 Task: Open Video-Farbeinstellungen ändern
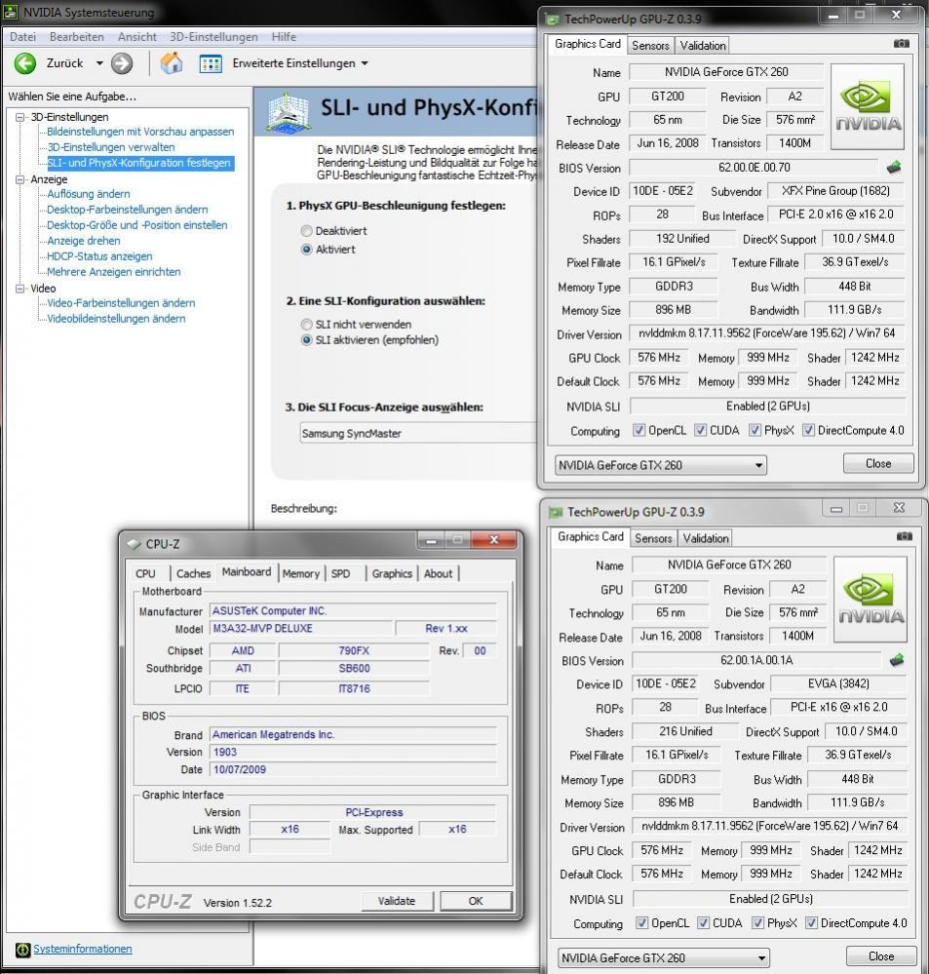pos(121,303)
